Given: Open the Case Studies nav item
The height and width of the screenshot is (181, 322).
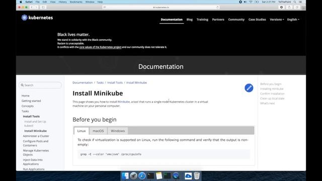Looking at the screenshot, I should click(x=257, y=20).
